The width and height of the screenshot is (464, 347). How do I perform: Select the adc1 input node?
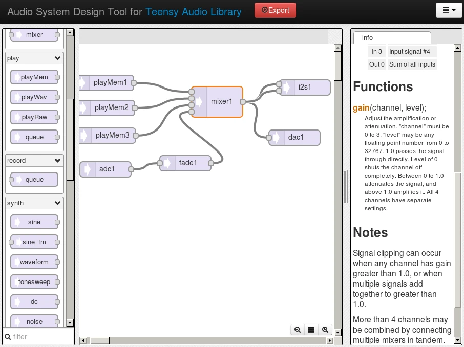pos(107,169)
